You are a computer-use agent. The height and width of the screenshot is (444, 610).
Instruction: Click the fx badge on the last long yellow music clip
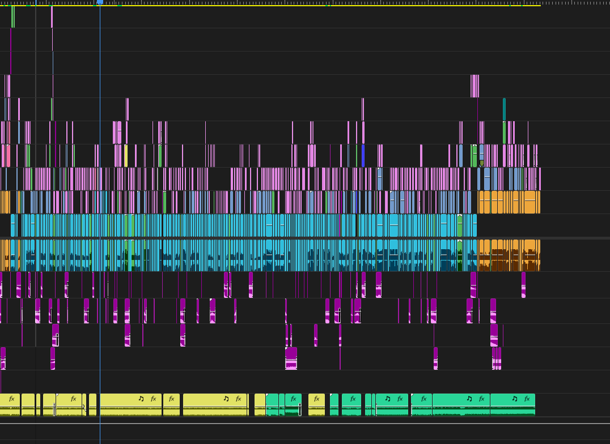pos(239,399)
